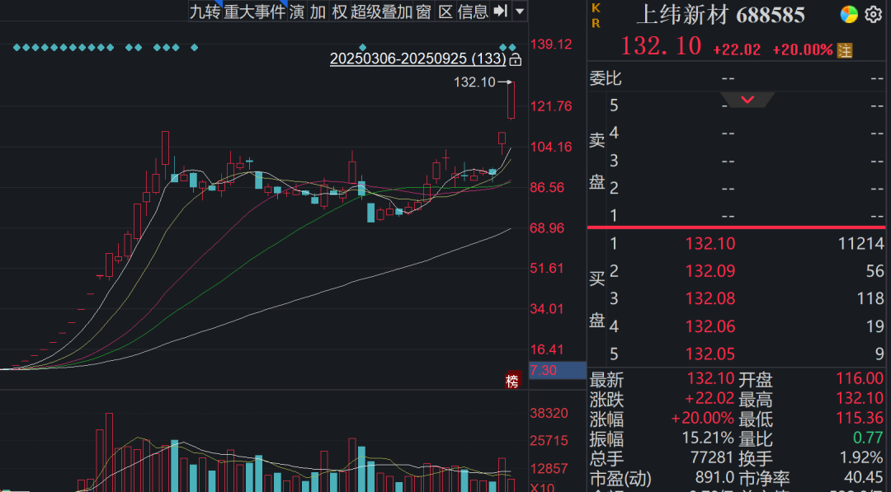891x492 pixels.
Task: Click the 榜 badge on chart
Action: [512, 382]
